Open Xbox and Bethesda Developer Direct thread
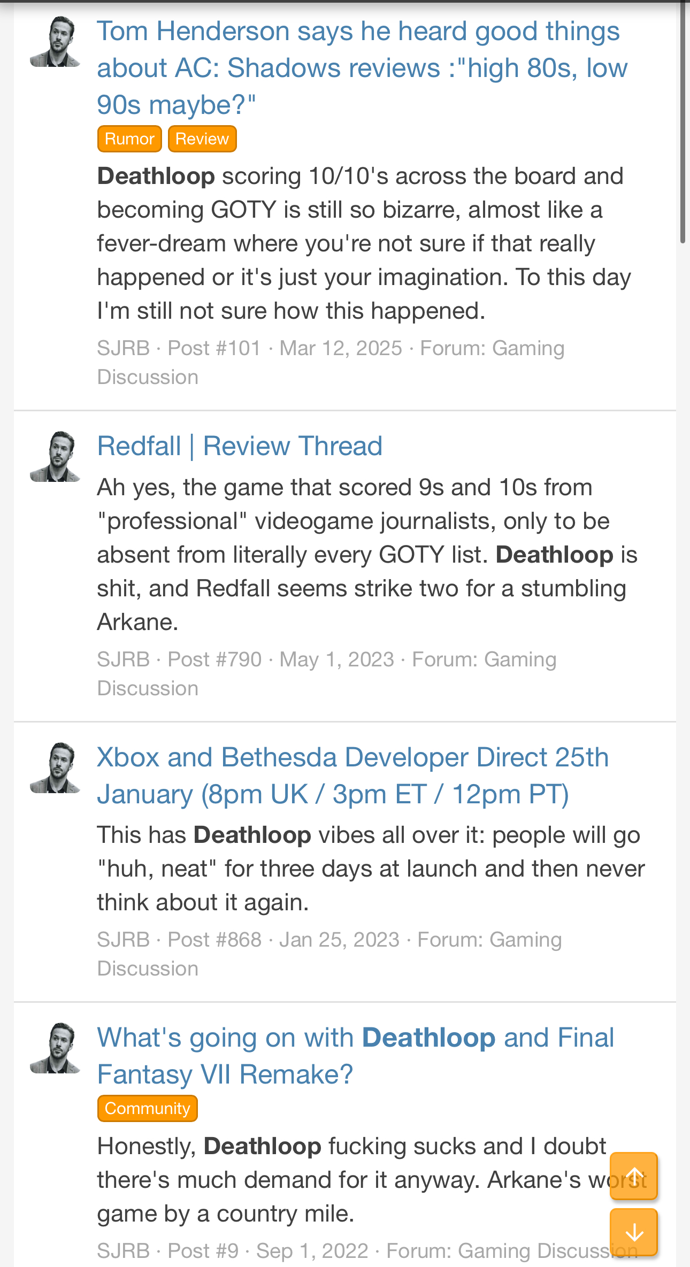690x1267 pixels. [353, 775]
